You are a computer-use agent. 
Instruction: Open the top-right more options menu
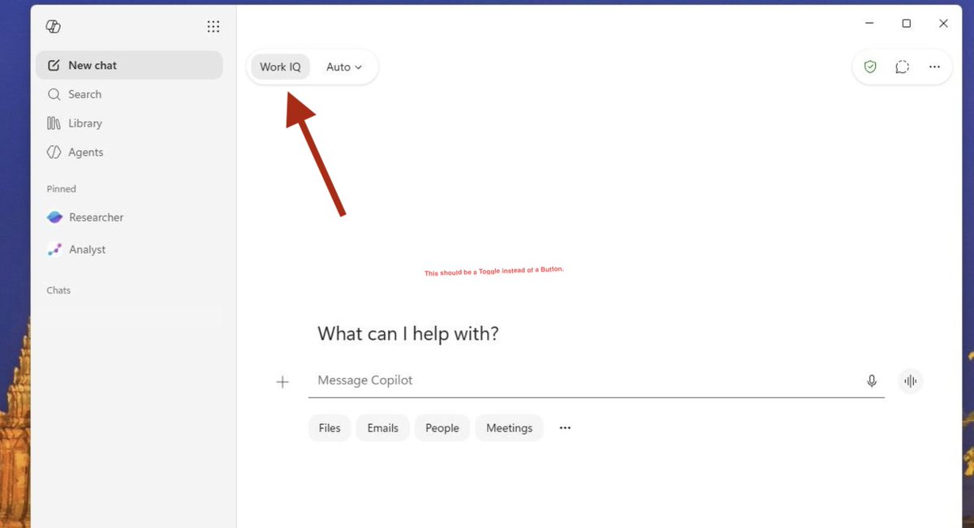click(934, 67)
